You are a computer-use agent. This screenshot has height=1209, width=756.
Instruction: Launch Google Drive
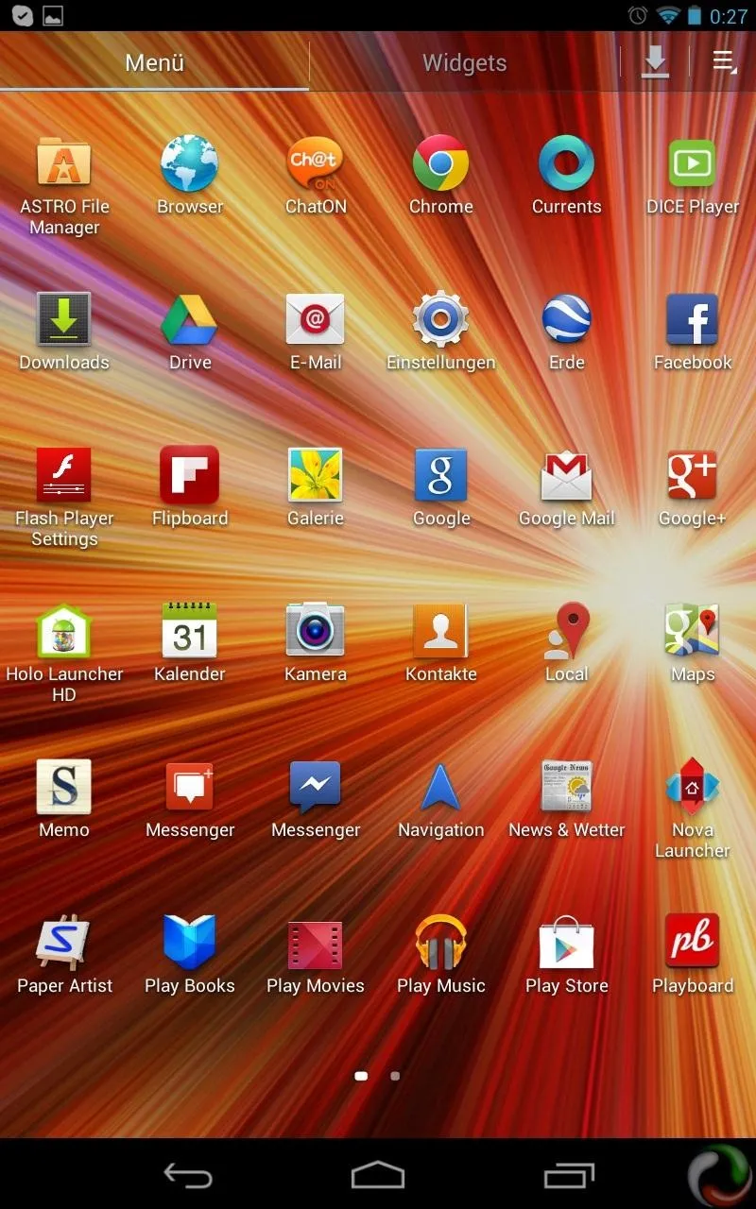coord(190,331)
